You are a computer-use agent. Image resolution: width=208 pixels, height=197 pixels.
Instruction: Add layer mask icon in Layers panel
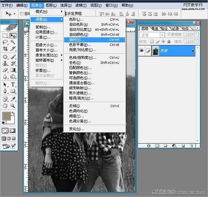[157, 146]
